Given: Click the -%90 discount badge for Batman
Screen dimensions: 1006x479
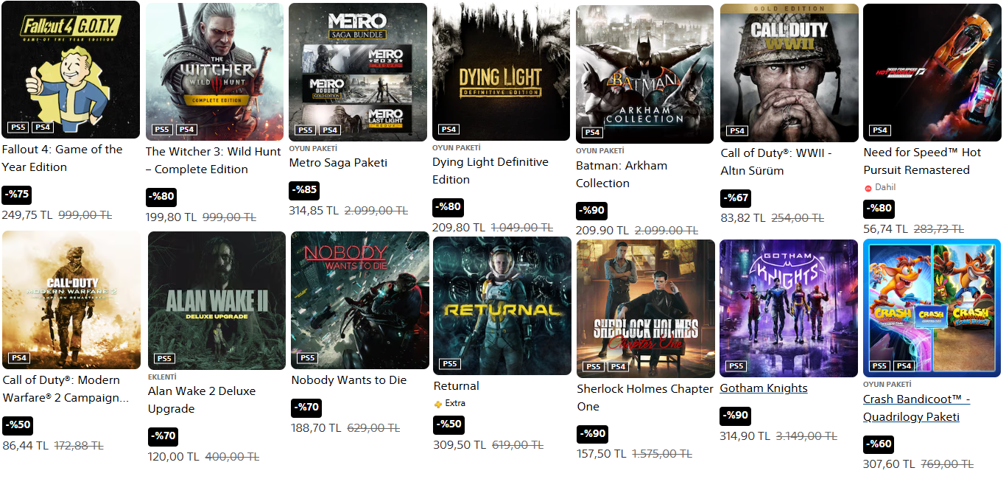Looking at the screenshot, I should click(591, 210).
